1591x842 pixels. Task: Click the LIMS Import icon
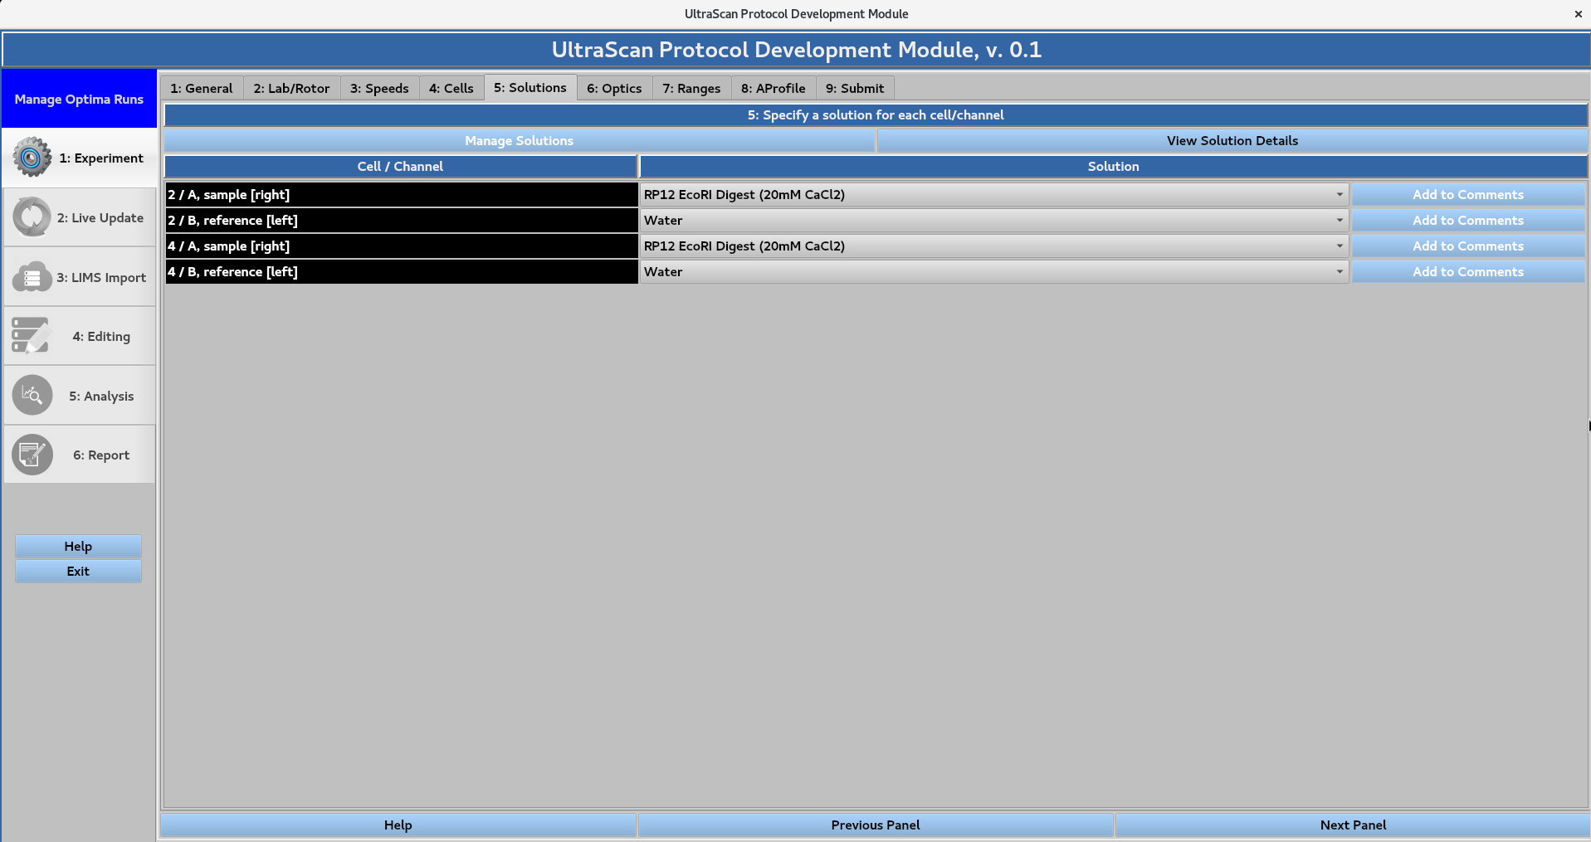tap(32, 276)
